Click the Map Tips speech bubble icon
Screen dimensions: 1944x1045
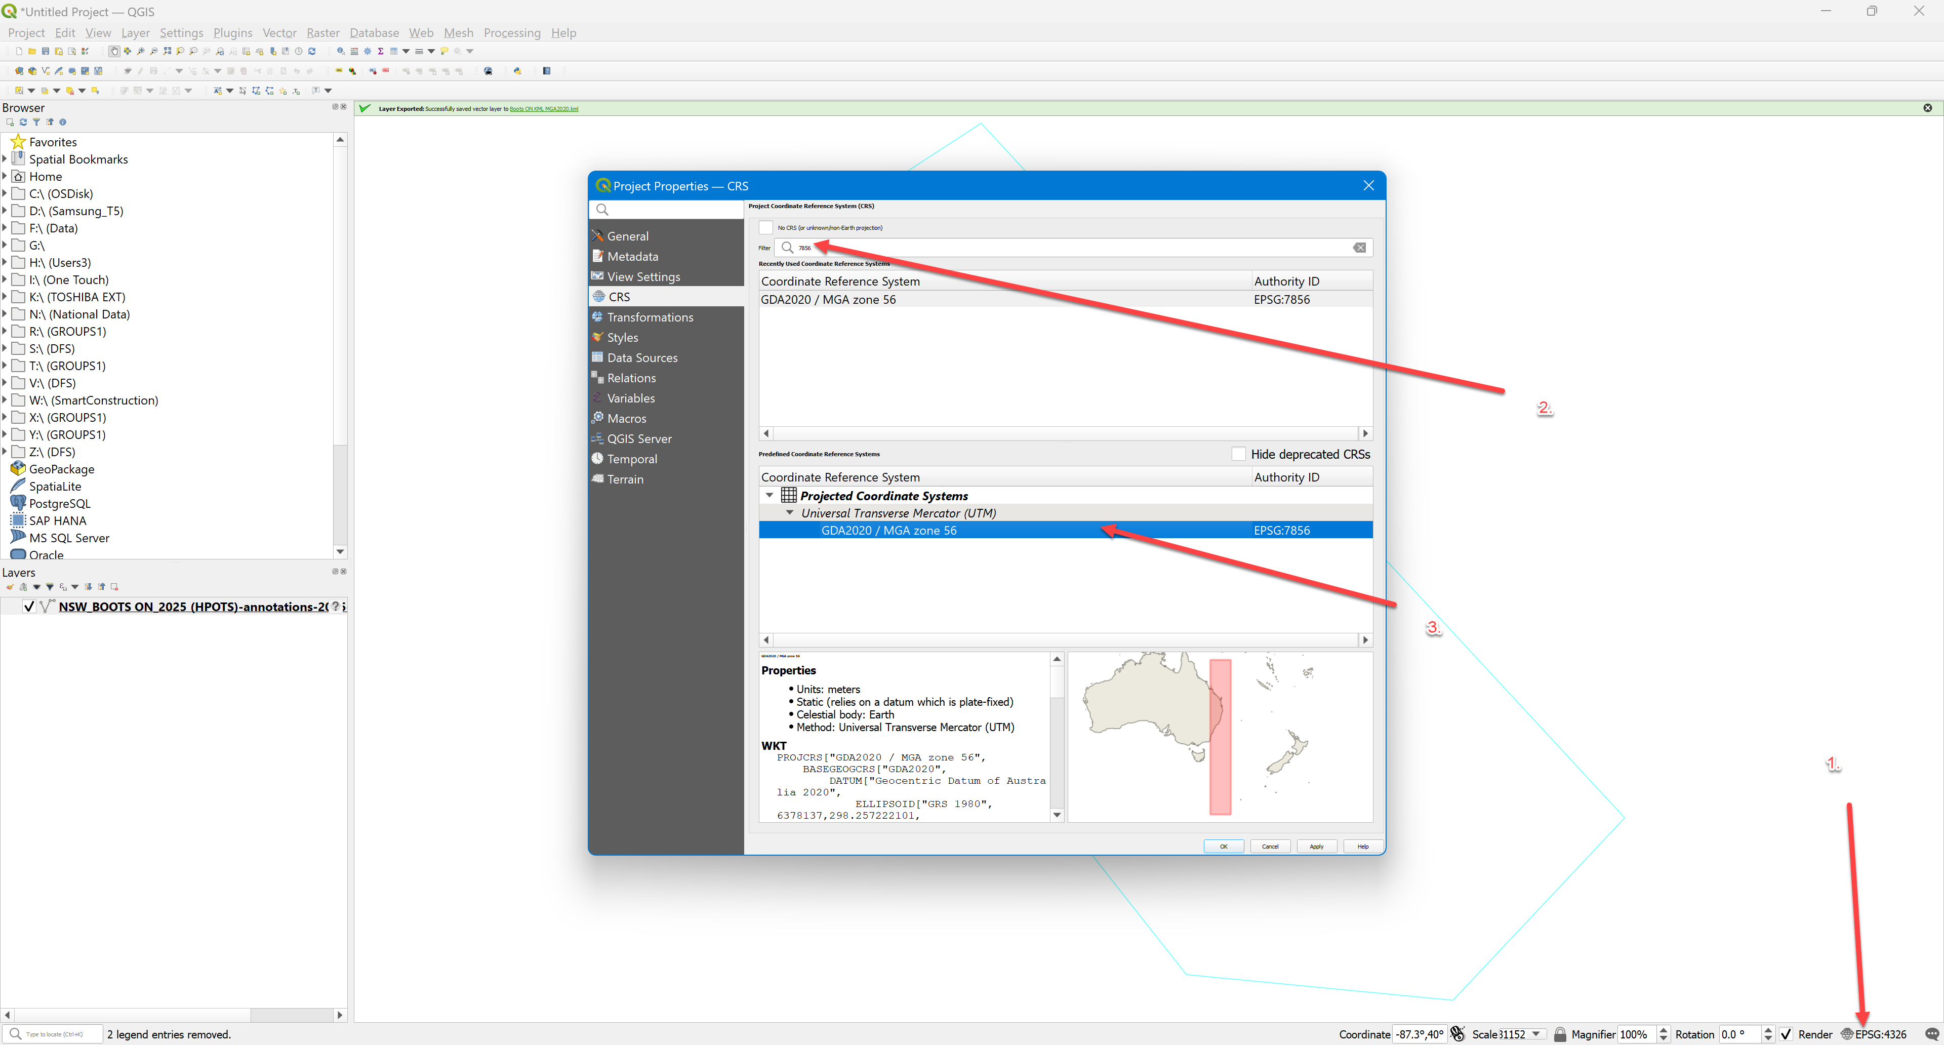point(444,51)
